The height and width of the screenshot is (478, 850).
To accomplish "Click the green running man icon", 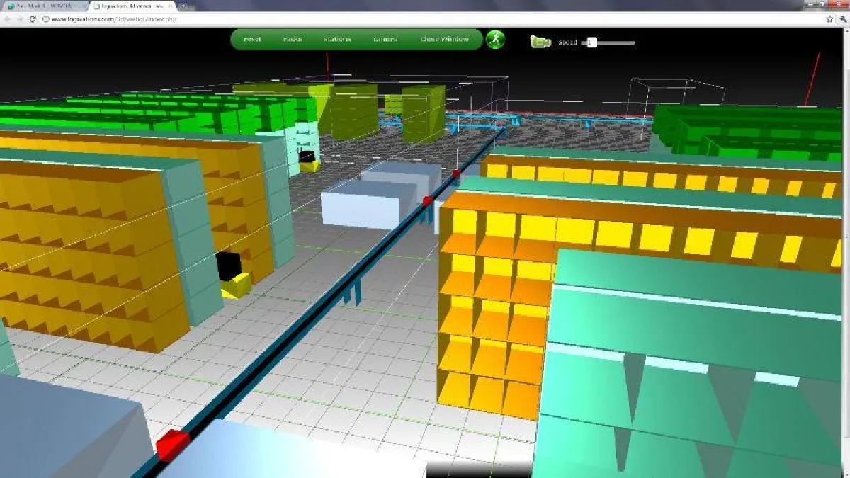I will (496, 40).
